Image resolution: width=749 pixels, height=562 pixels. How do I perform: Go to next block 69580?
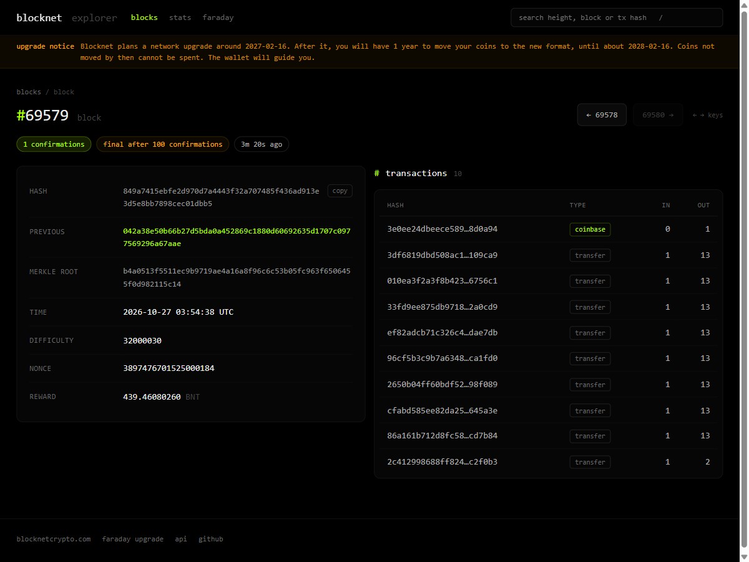pos(658,115)
